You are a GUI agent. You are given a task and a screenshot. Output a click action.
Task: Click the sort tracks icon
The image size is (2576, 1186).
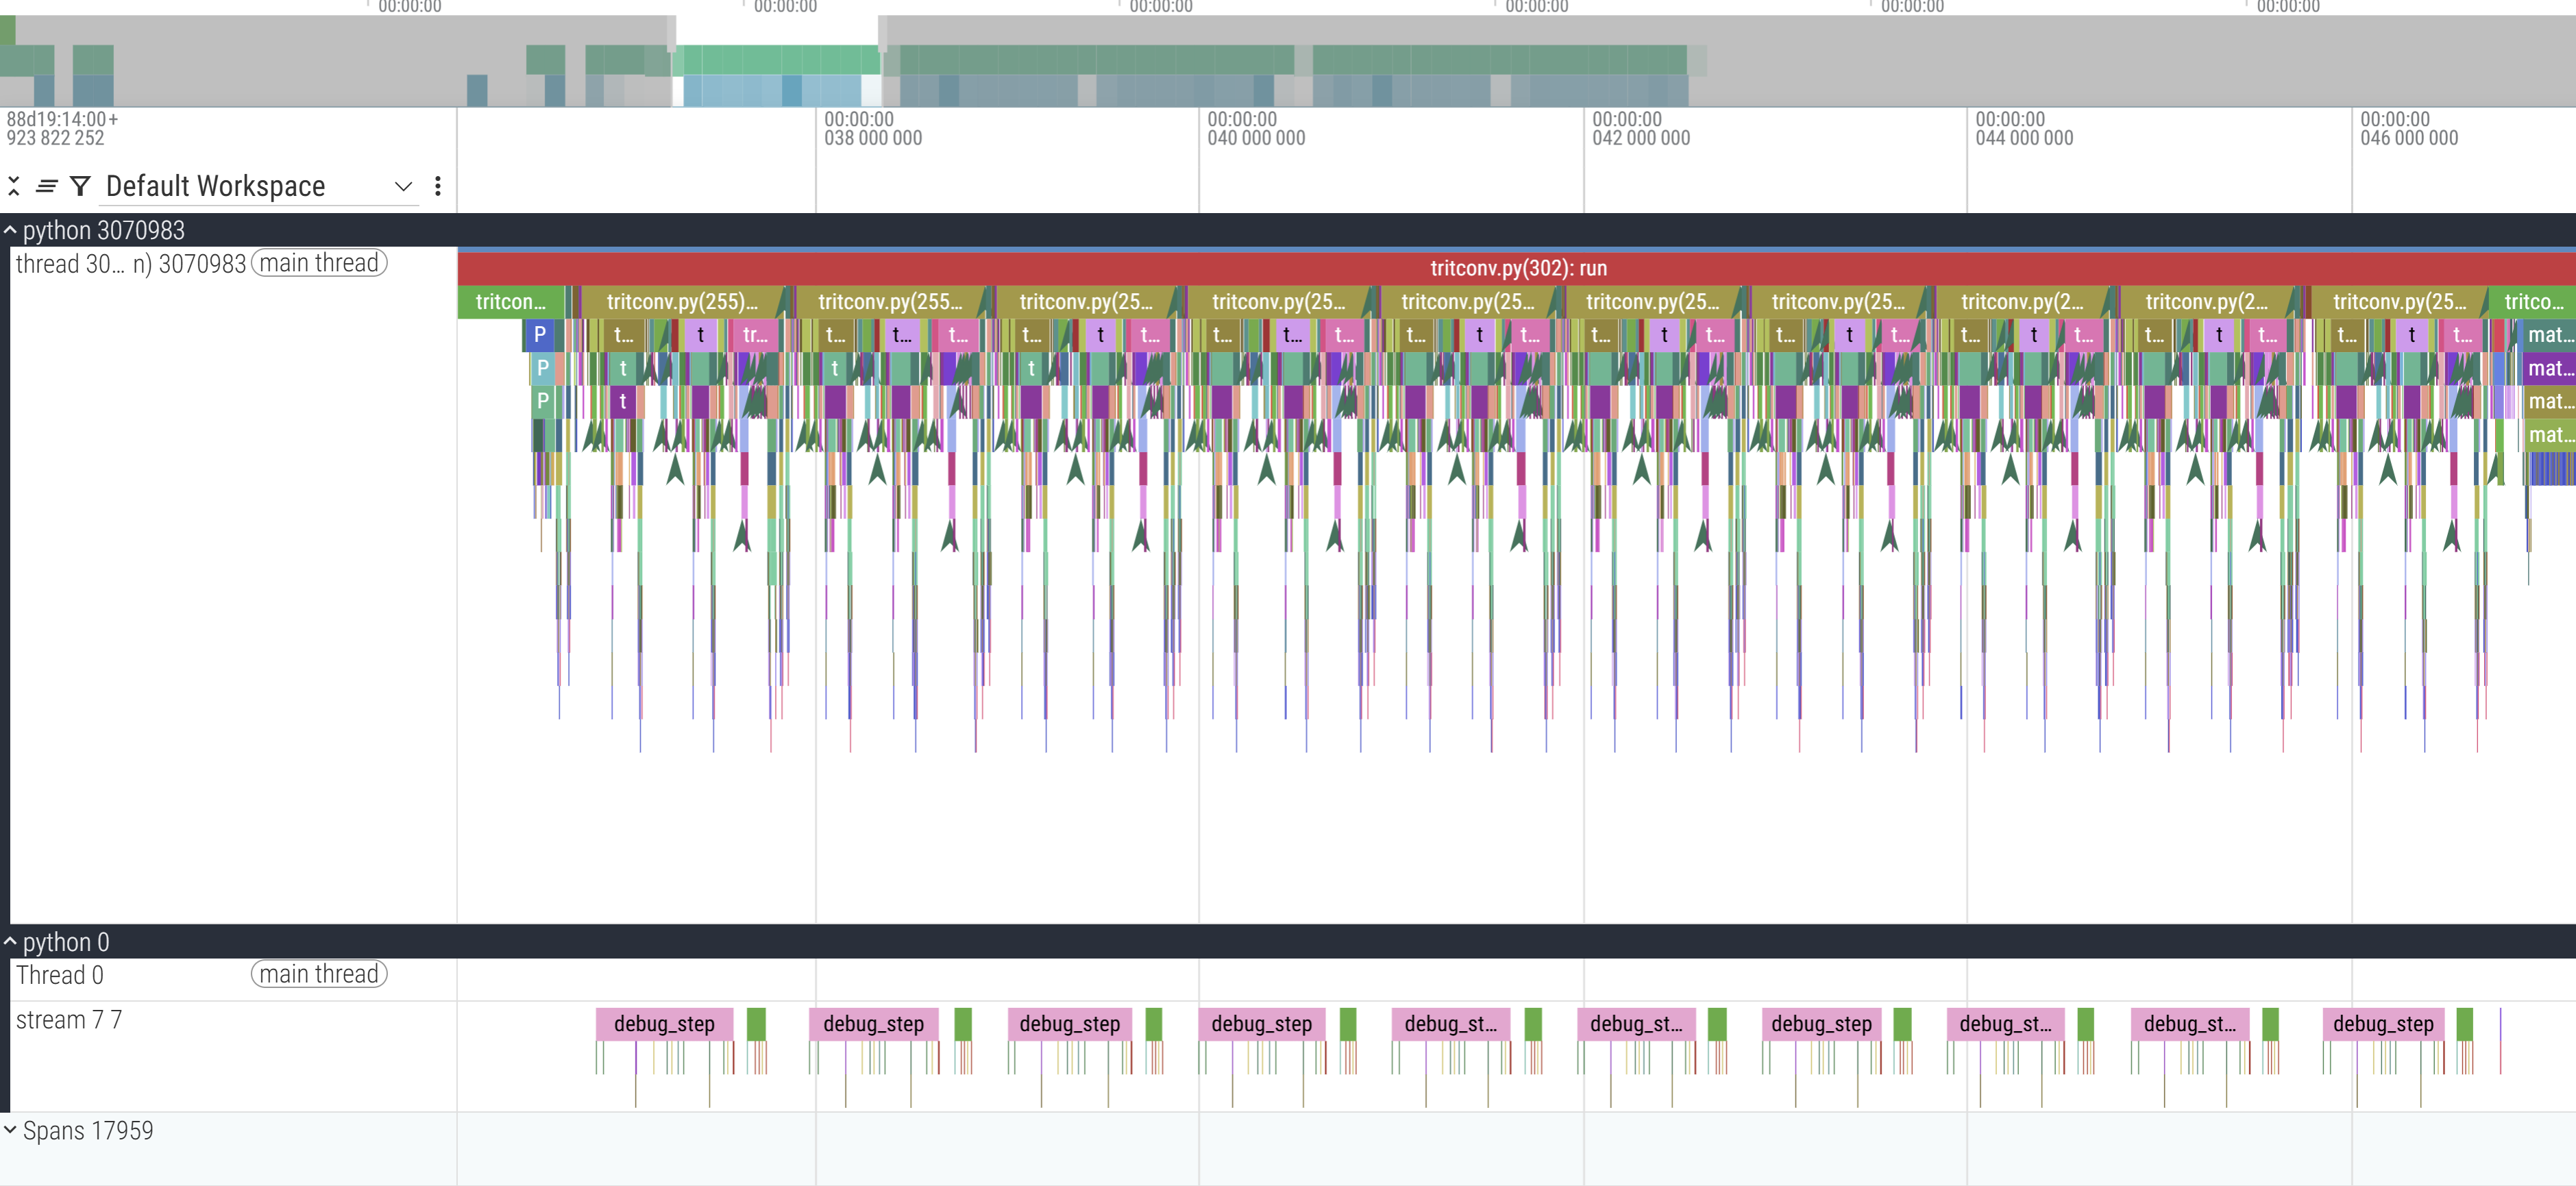pos(46,186)
